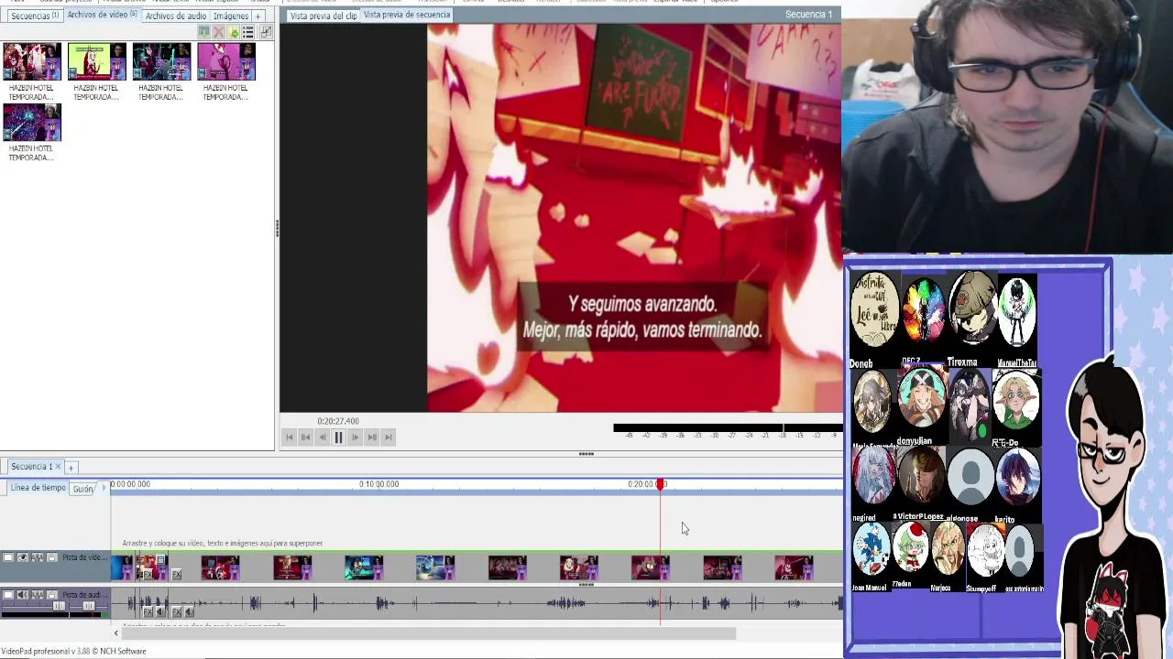The image size is (1173, 659).
Task: Mute the audio track speaker icon
Action: point(23,595)
